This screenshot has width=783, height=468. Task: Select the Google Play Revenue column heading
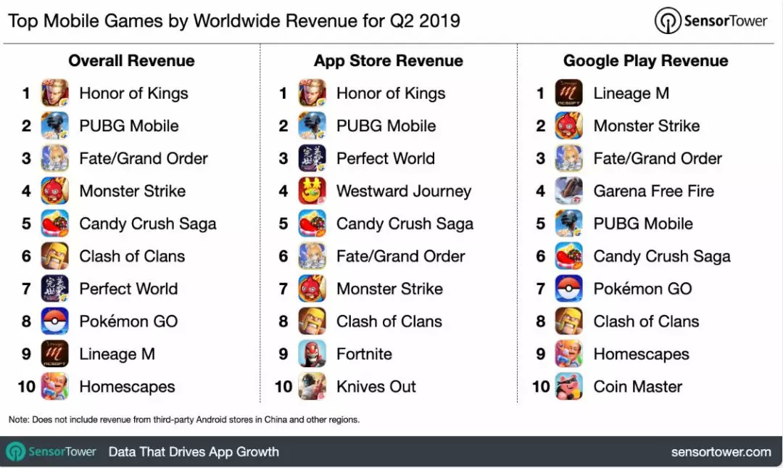[645, 61]
